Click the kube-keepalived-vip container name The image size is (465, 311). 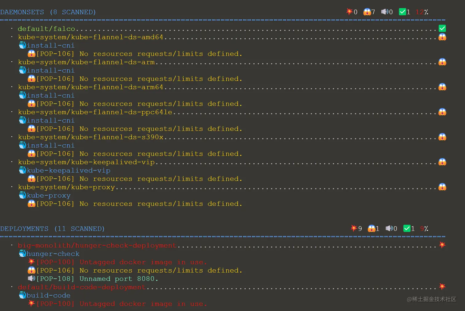point(69,170)
